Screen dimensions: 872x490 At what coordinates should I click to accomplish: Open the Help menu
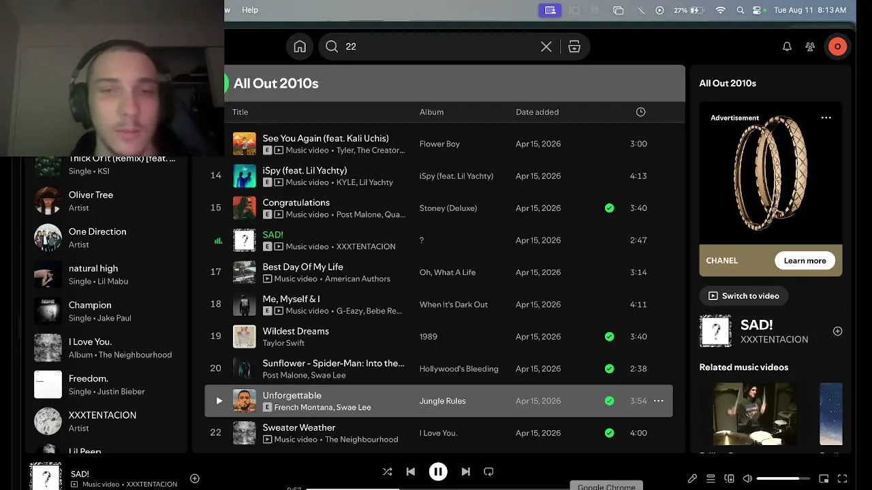250,10
